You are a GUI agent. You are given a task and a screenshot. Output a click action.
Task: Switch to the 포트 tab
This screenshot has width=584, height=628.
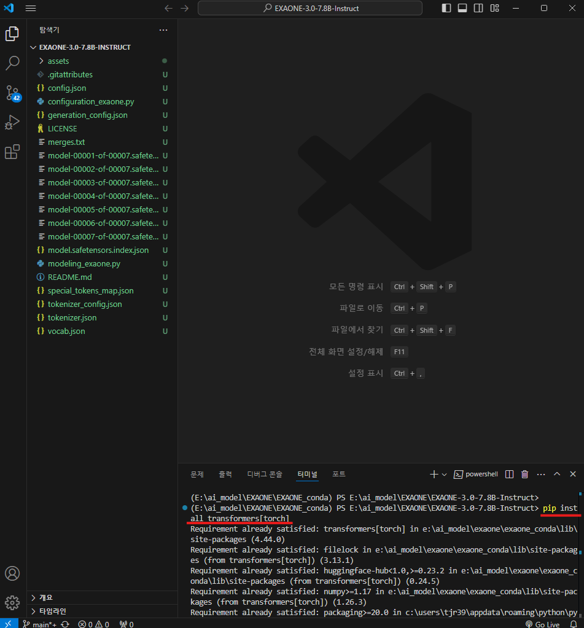[339, 474]
